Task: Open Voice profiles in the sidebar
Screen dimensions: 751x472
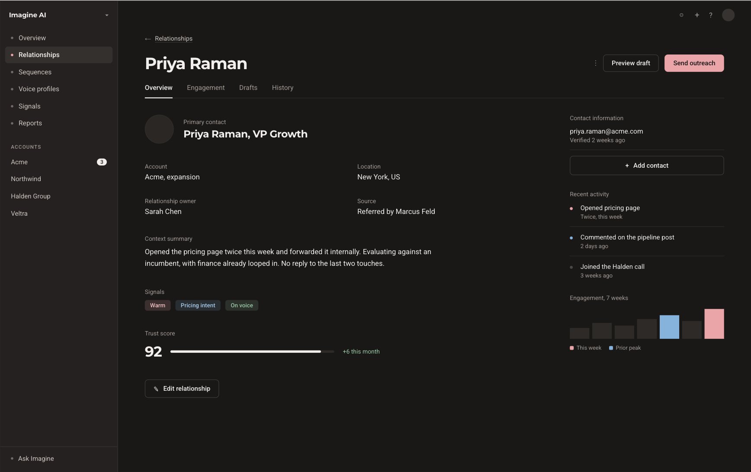Action: 59,89
